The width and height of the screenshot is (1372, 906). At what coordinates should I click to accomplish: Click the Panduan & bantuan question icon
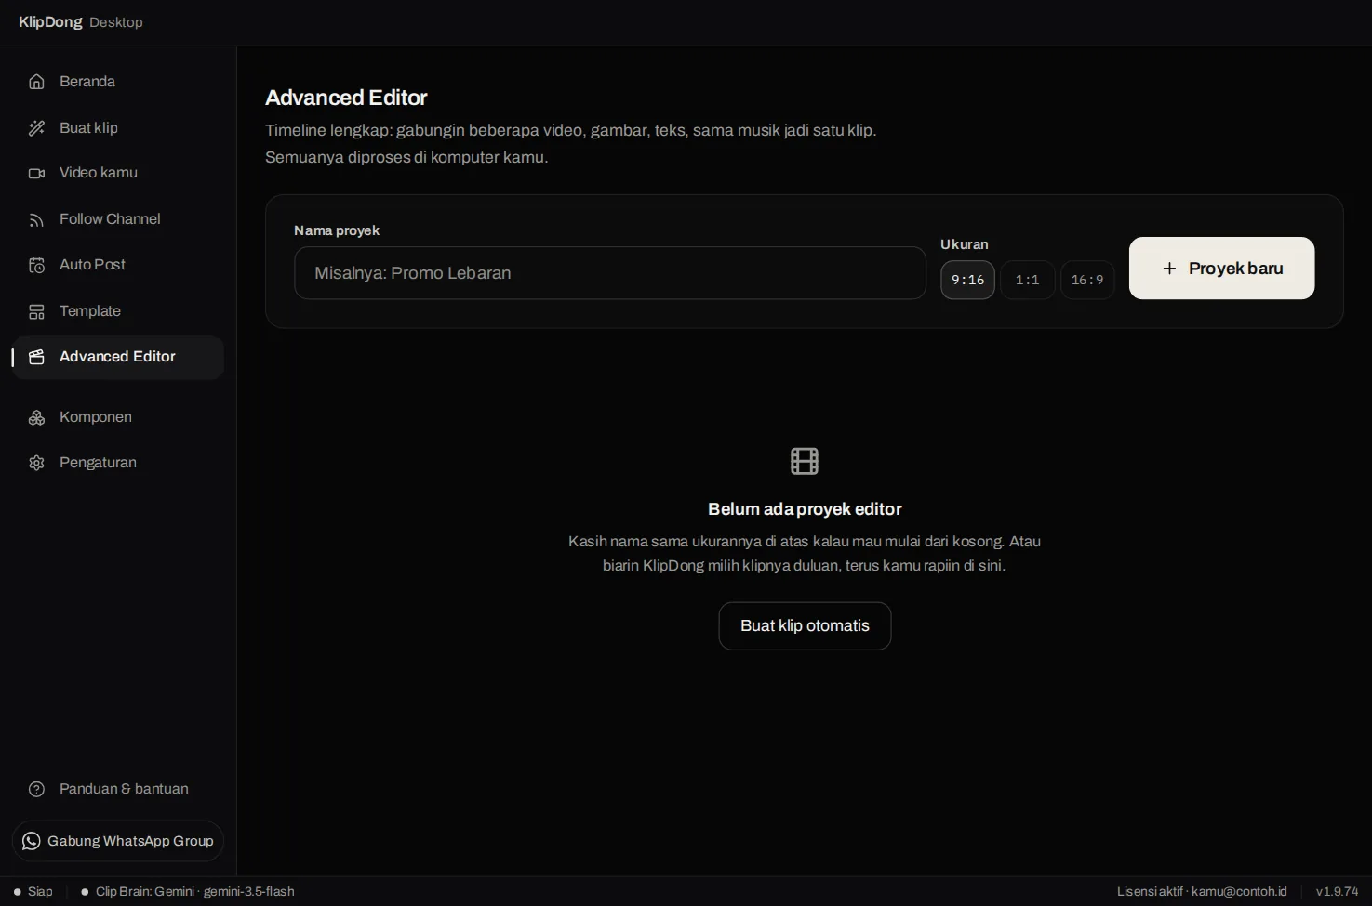click(x=36, y=789)
